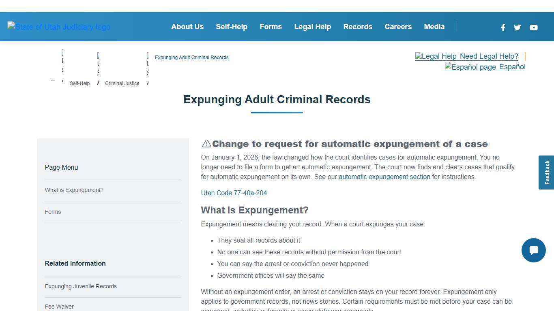554x311 pixels.
Task: Click the State of Utah Judiciary logo
Action: [x=58, y=27]
